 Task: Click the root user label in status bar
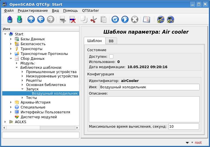198,143
